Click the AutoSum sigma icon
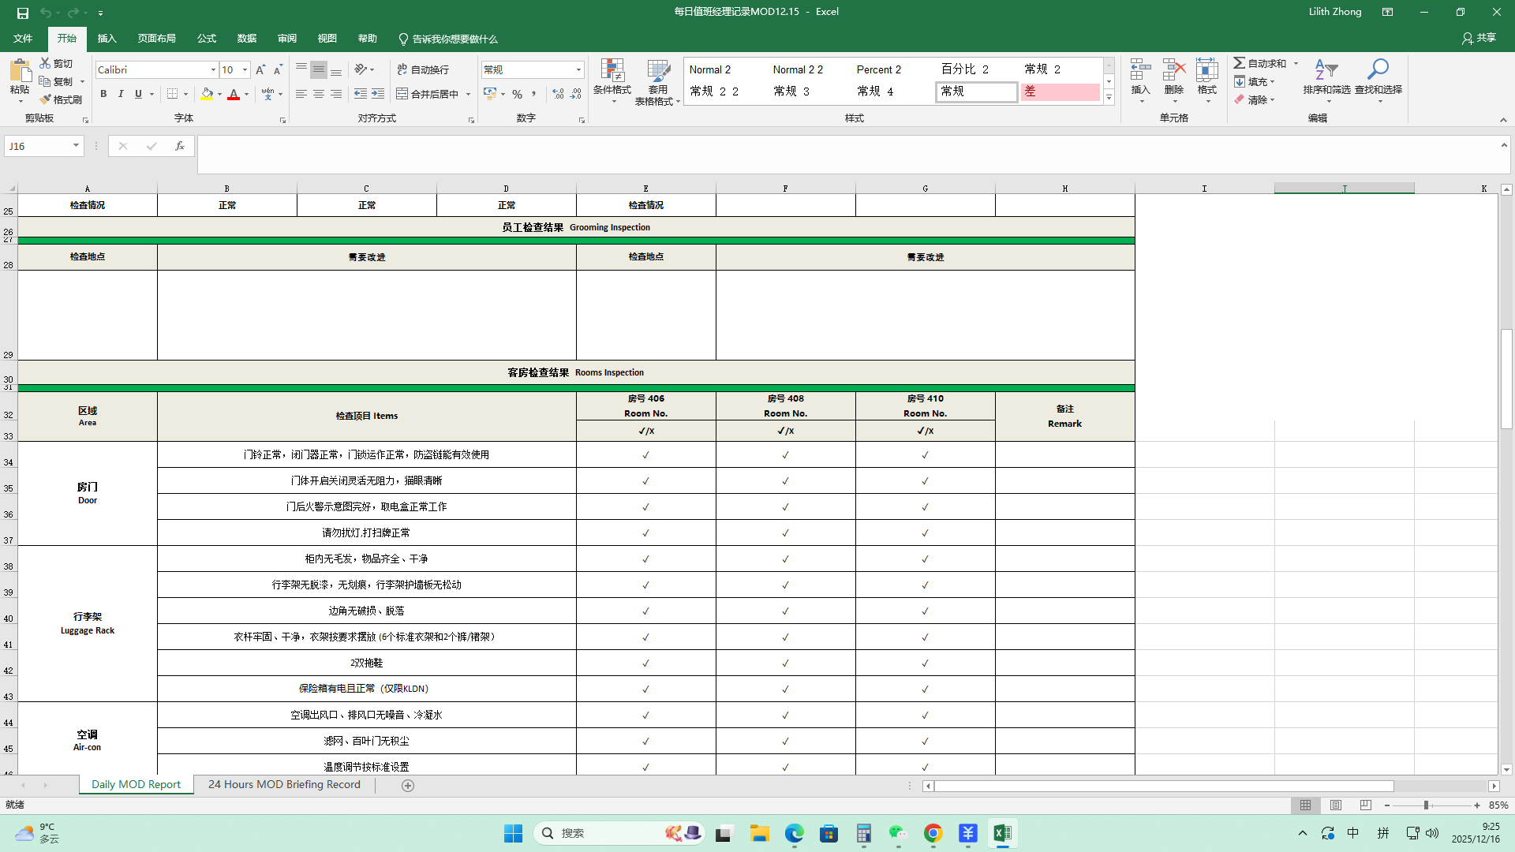Screen dimensions: 1515x852 pyautogui.click(x=1240, y=63)
